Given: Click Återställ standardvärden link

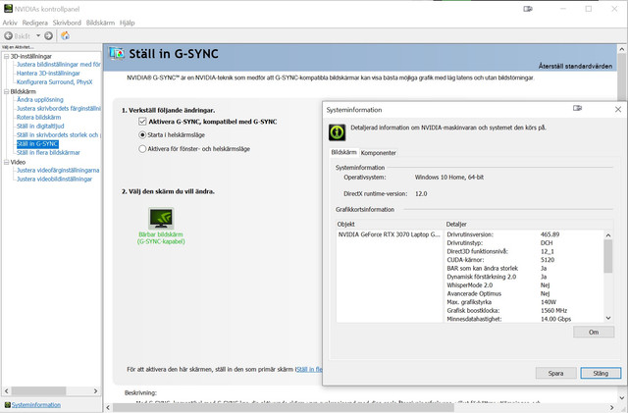Looking at the screenshot, I should 575,66.
